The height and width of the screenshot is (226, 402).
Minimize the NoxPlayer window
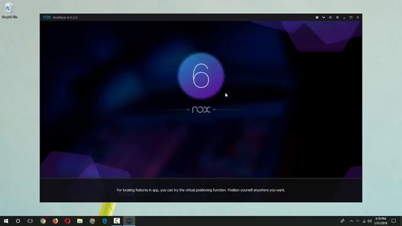click(x=344, y=18)
